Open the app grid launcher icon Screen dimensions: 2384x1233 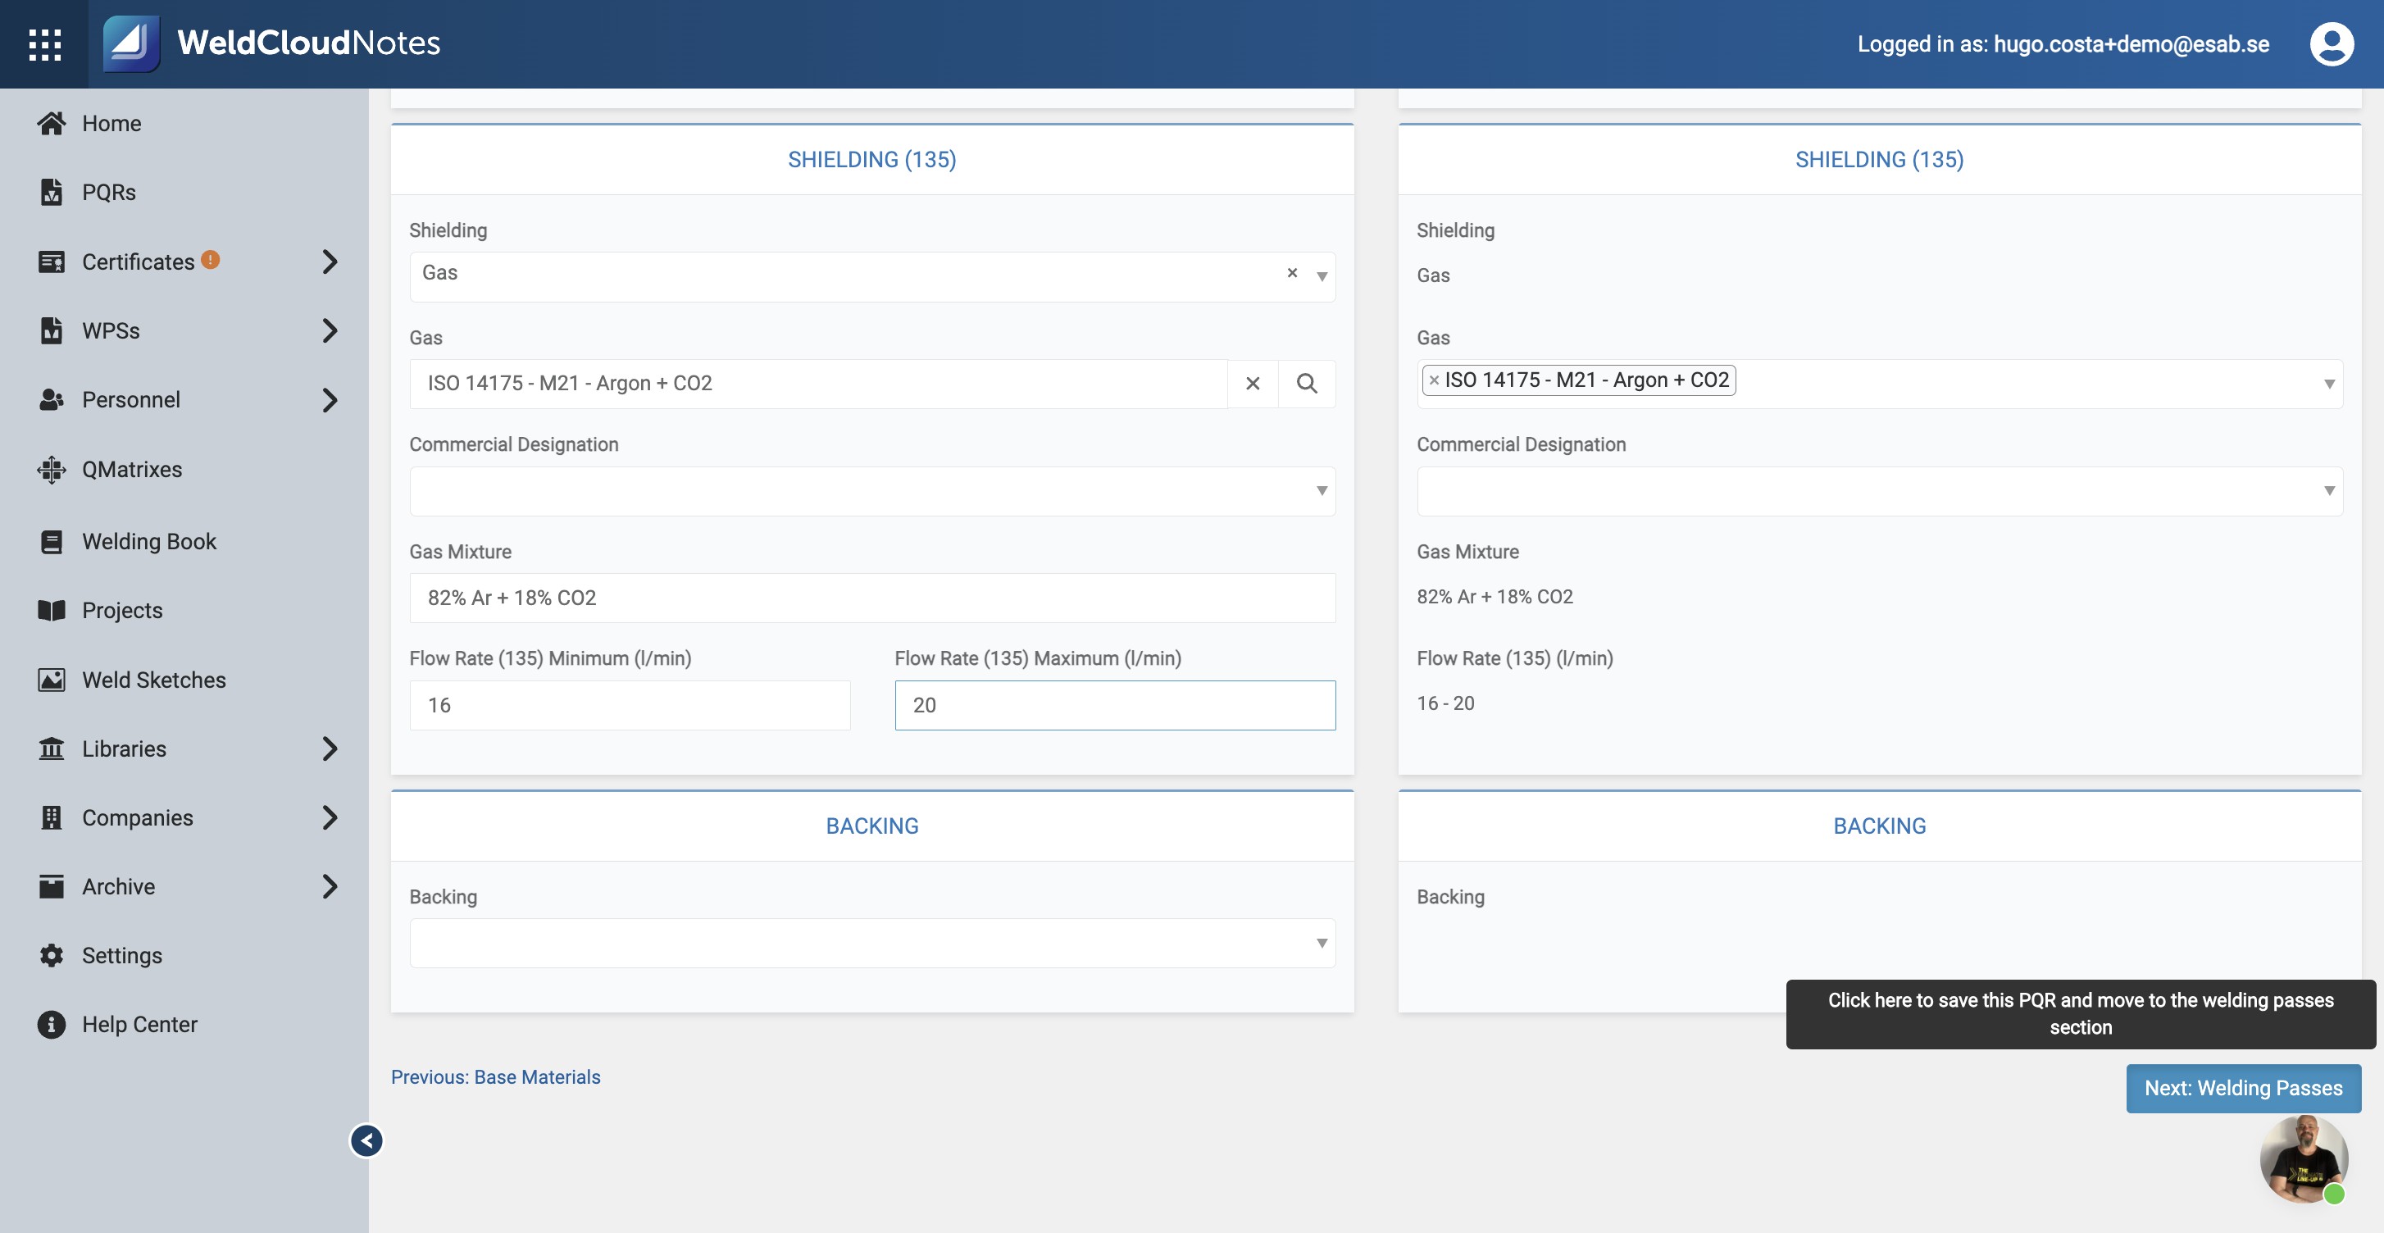click(44, 43)
